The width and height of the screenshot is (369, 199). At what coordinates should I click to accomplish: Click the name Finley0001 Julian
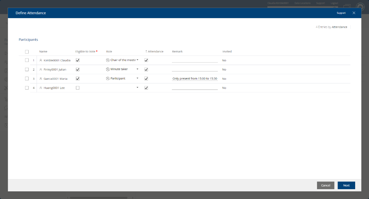pyautogui.click(x=55, y=70)
